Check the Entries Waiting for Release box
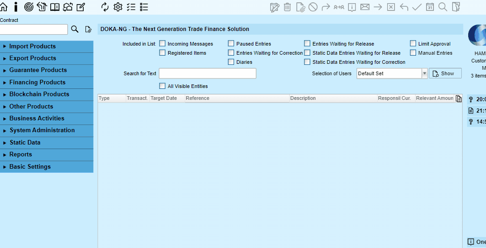 click(307, 44)
